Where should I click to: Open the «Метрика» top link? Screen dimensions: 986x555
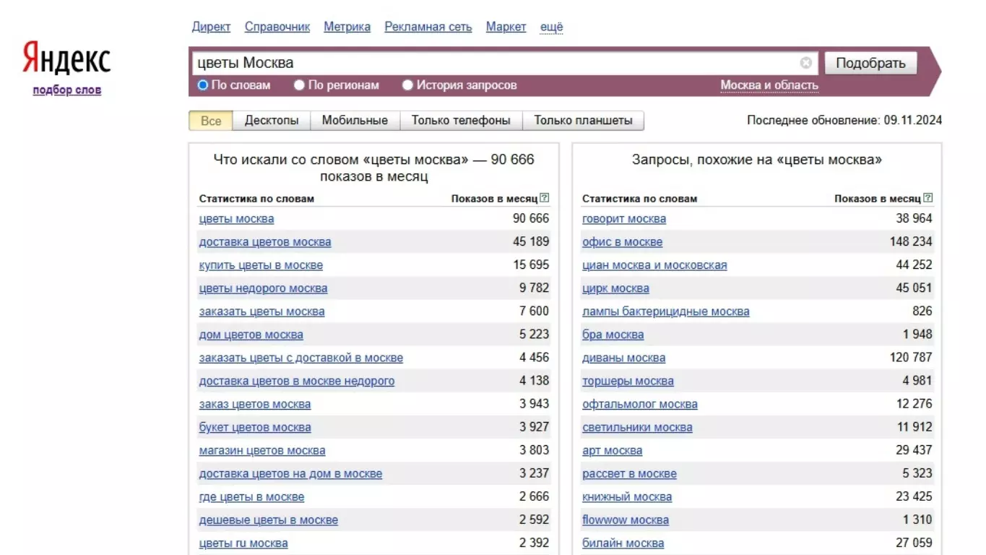[x=347, y=27]
